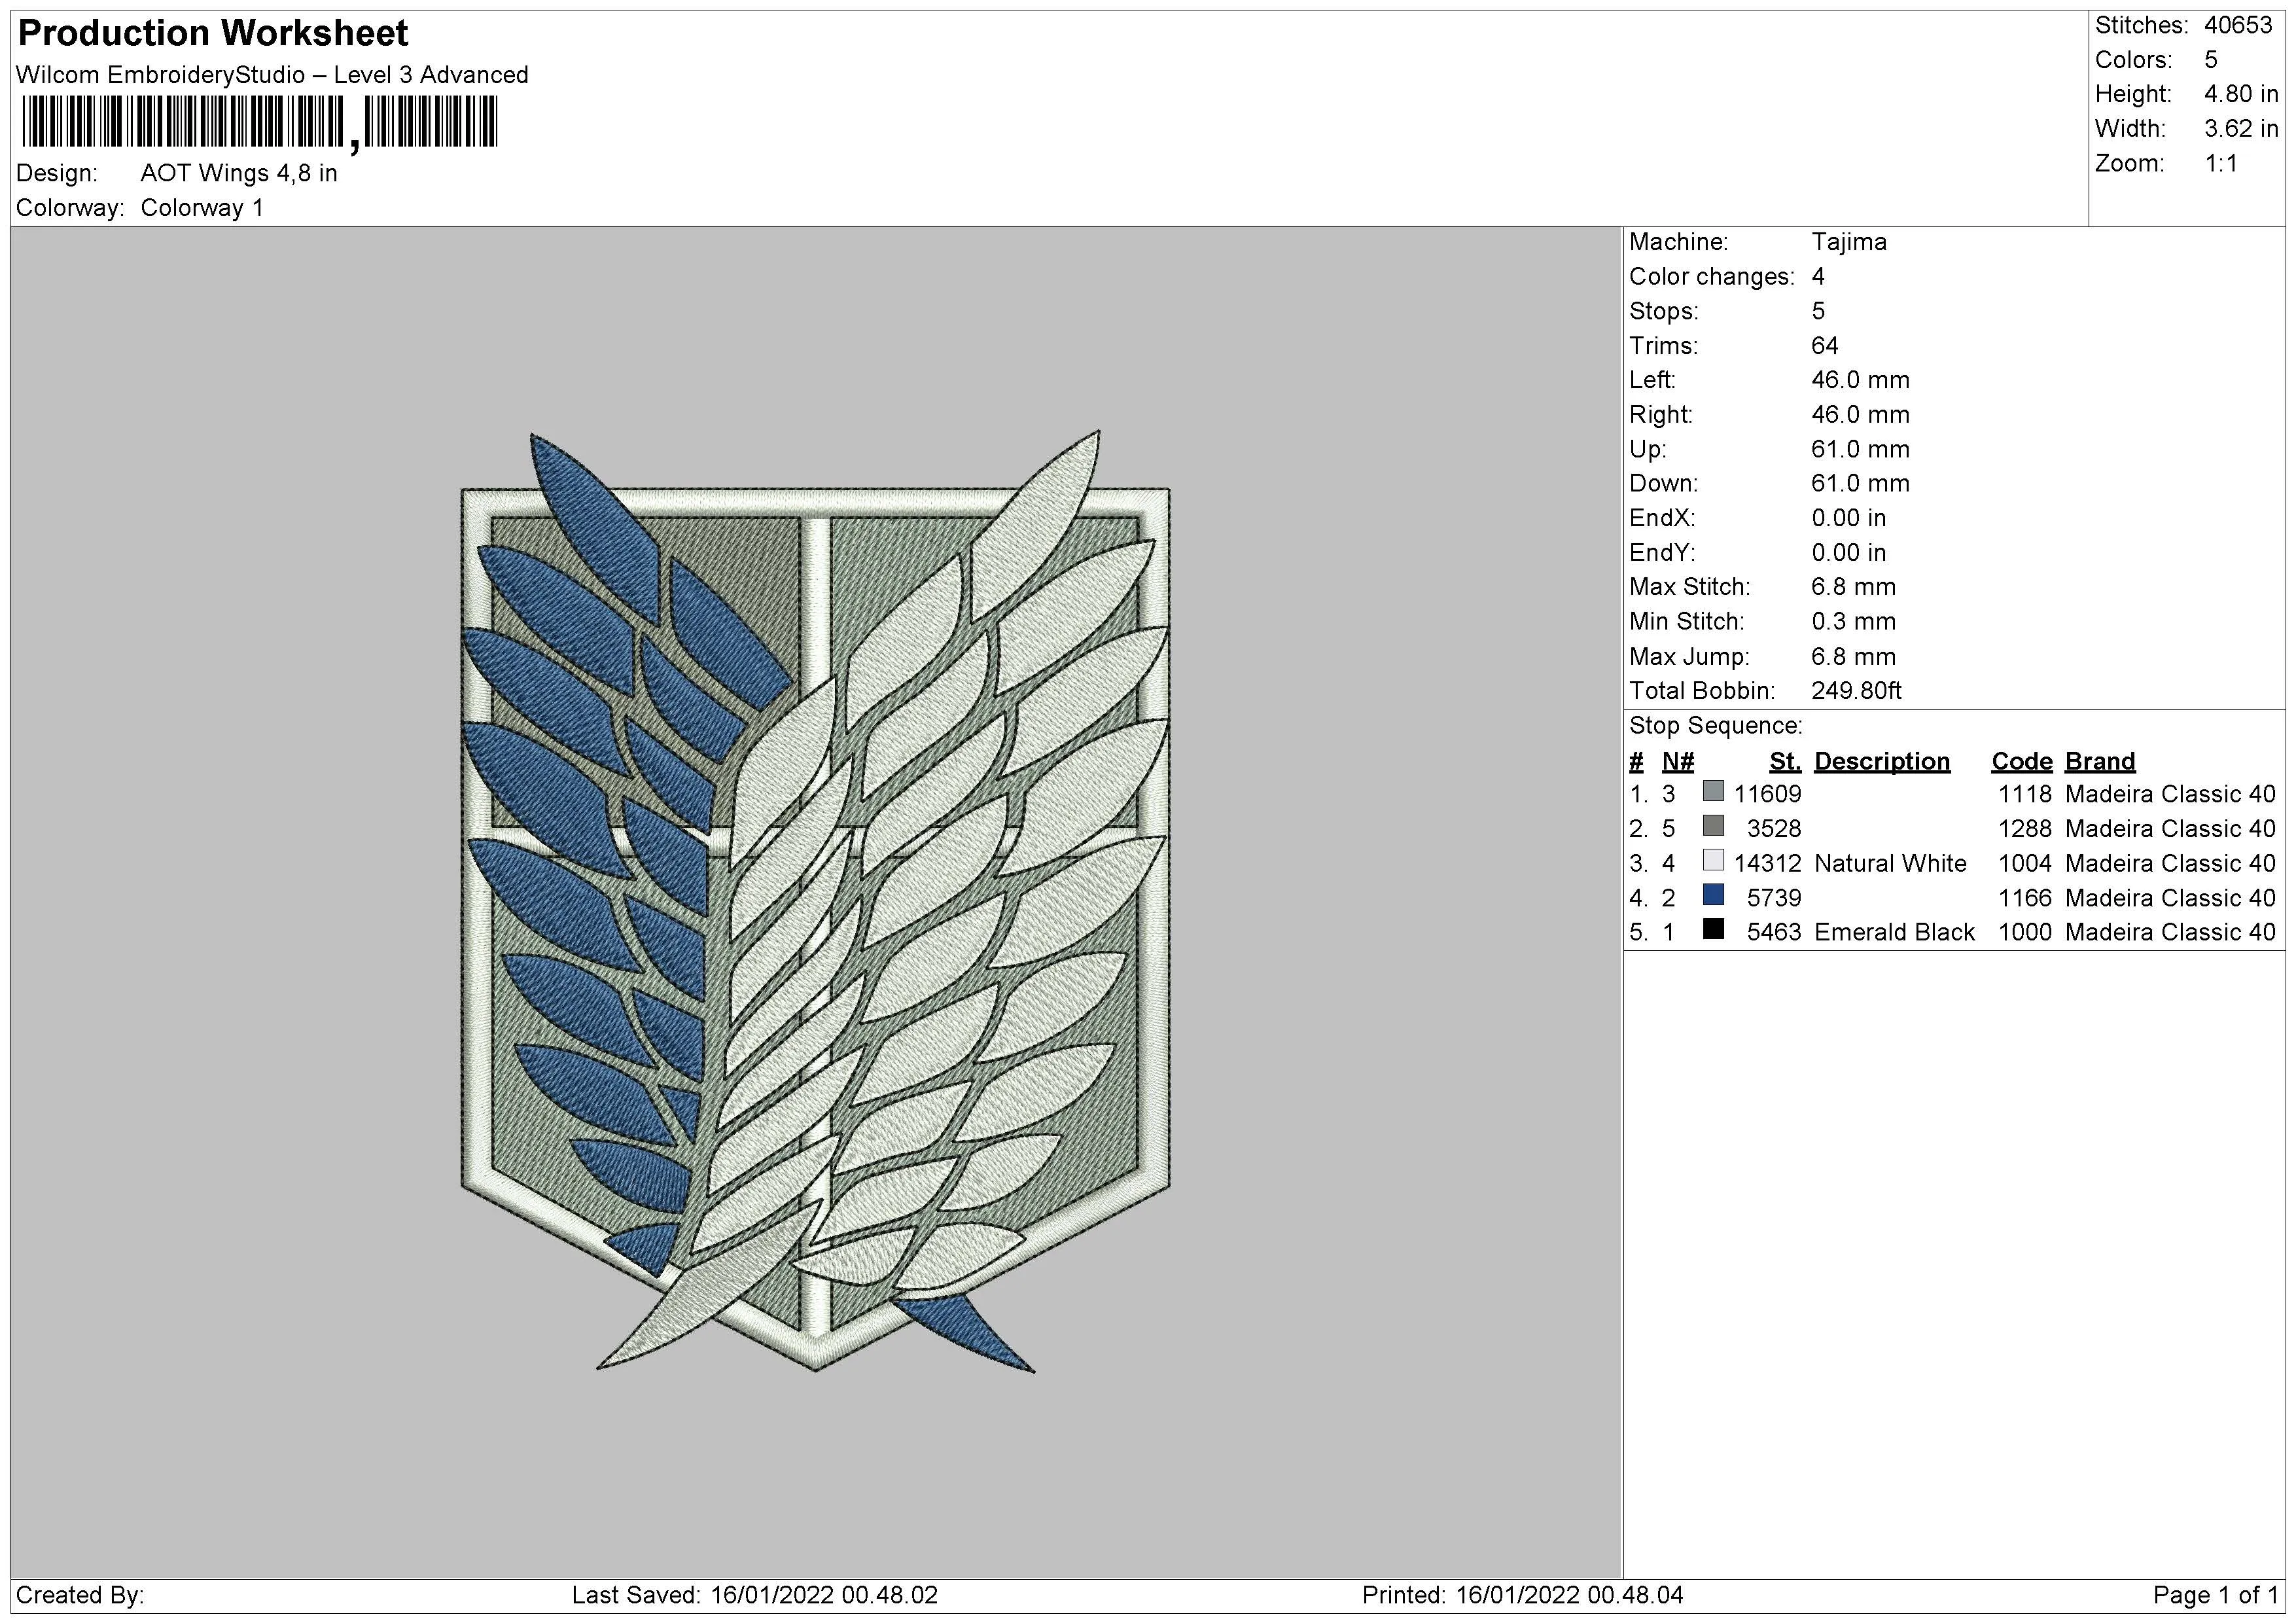Click the 'Page 1 of 1' footer text

(x=2216, y=1595)
